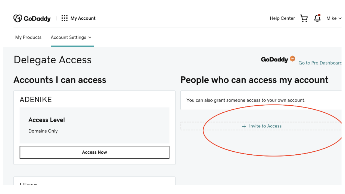
Task: Click the grant someone access info box
Action: point(261,100)
